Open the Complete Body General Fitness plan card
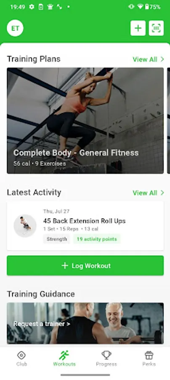 click(85, 121)
